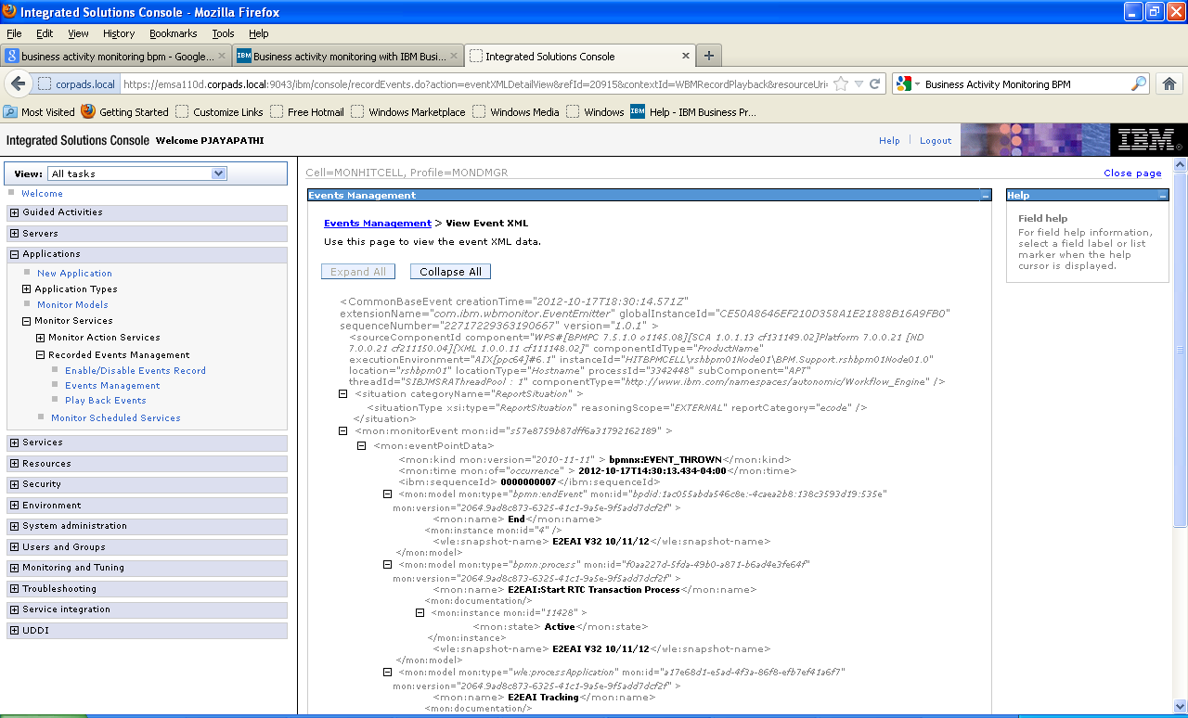Collapse the mon:monitorEvent XML node

pyautogui.click(x=343, y=430)
